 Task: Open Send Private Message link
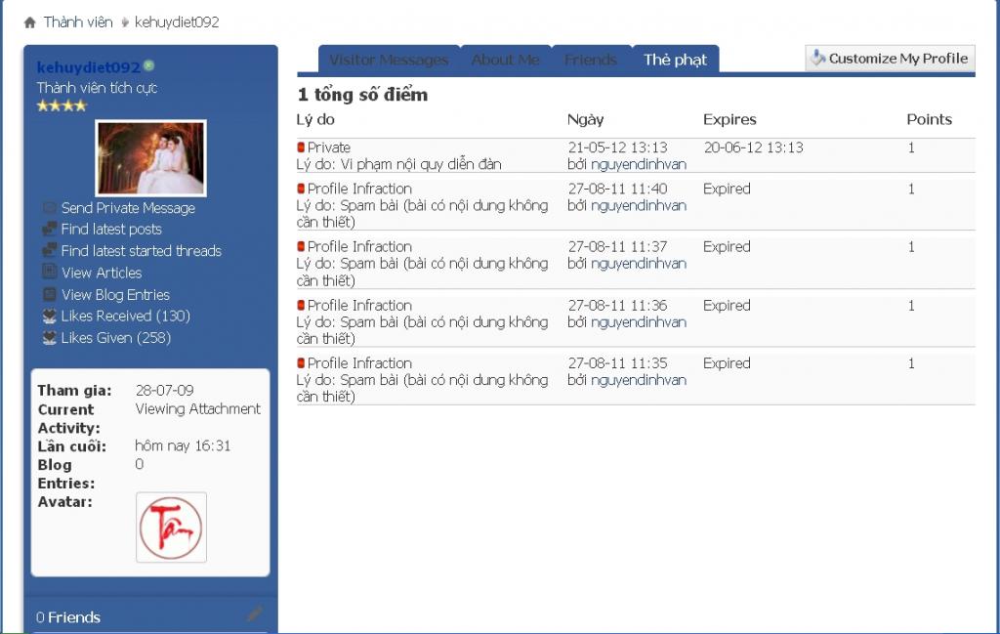pos(128,208)
